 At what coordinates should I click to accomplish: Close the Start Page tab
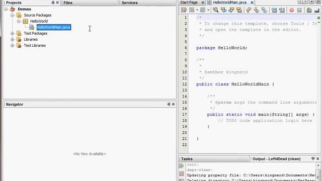click(203, 3)
